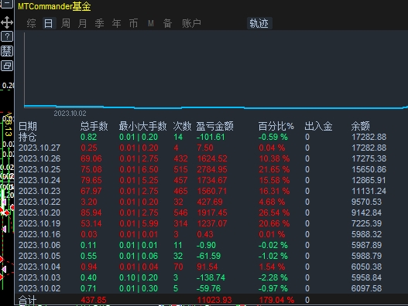Image resolution: width=408 pixels, height=306 pixels.
Task: Click percentage value -2.28 %
Action: [273, 277]
